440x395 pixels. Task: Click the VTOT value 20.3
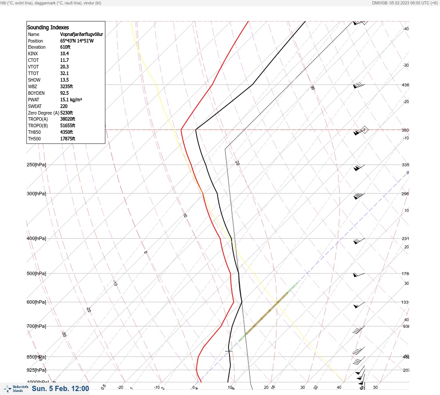point(64,67)
